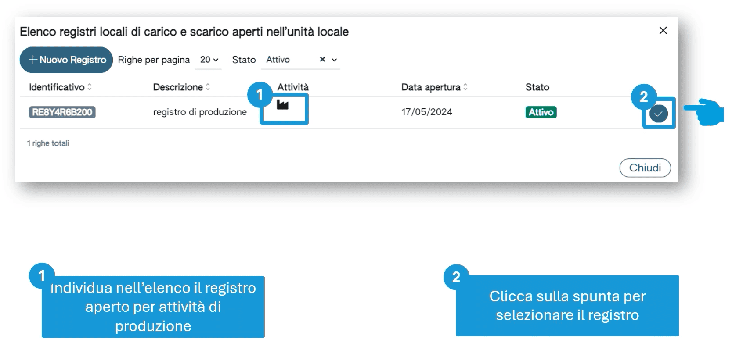The height and width of the screenshot is (357, 743).
Task: Open the Righe per pagina dropdown
Action: [x=209, y=60]
